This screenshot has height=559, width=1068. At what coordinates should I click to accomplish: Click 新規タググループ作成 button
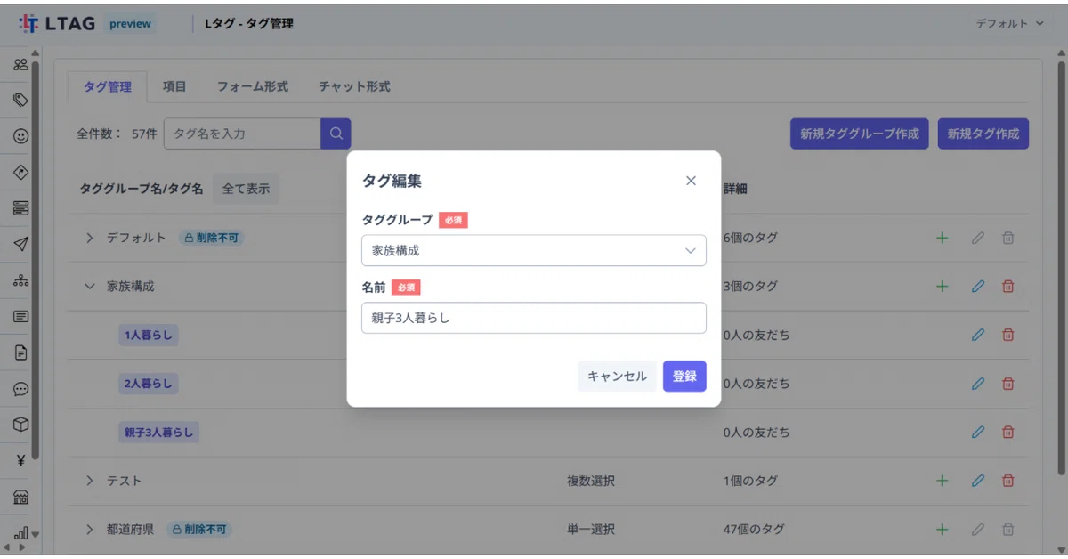[860, 134]
